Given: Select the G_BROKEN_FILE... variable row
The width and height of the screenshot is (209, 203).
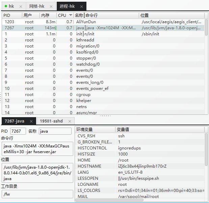Looking at the screenshot, I should click(x=140, y=142).
